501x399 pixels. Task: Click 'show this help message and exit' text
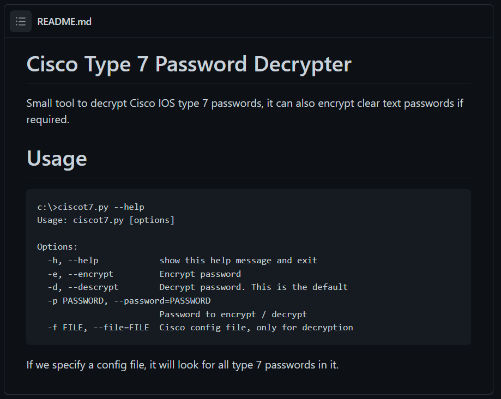tap(238, 261)
